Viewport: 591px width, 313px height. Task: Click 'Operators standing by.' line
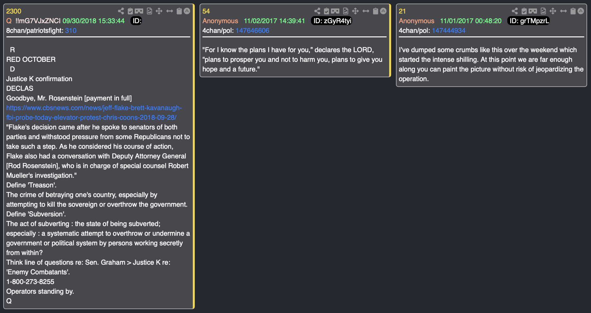[40, 291]
